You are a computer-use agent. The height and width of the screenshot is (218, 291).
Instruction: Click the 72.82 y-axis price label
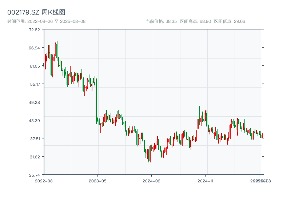pos(35,29)
